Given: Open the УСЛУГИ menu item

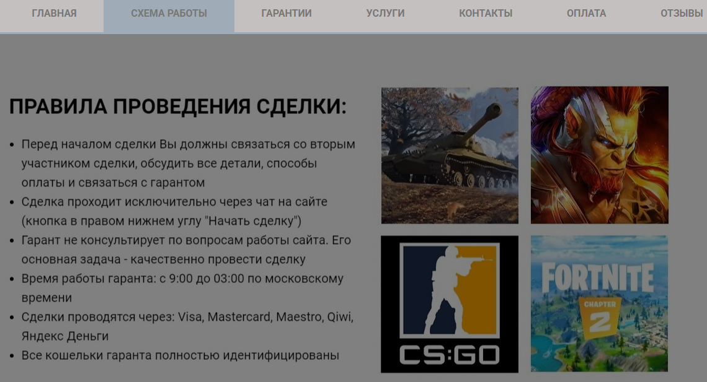Looking at the screenshot, I should coord(385,13).
